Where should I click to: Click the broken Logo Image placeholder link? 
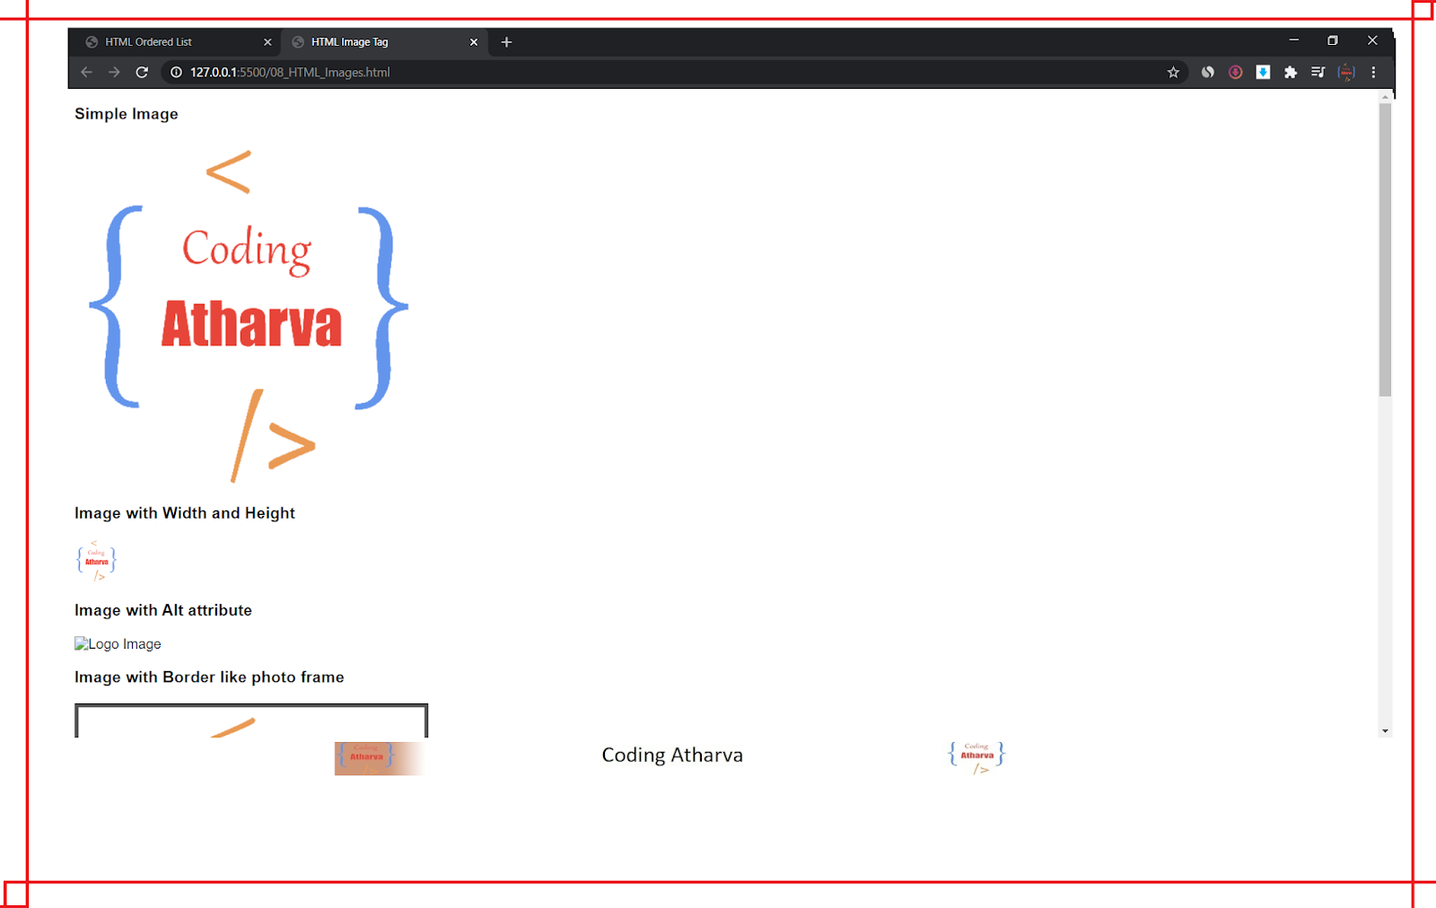118,643
